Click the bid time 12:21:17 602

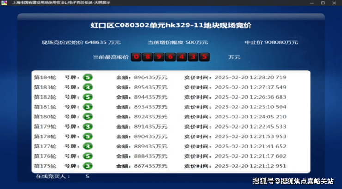pos(268,156)
